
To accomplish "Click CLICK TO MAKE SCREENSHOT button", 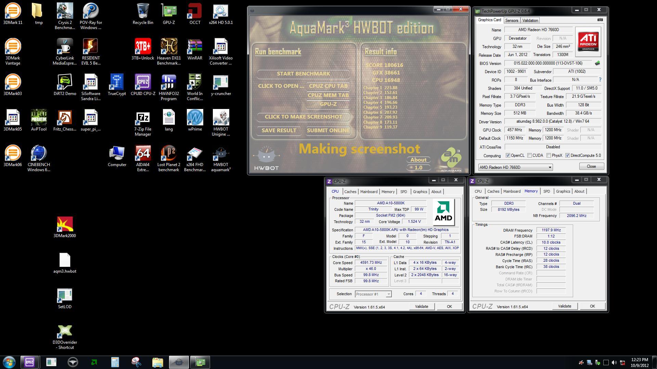I will pyautogui.click(x=303, y=117).
